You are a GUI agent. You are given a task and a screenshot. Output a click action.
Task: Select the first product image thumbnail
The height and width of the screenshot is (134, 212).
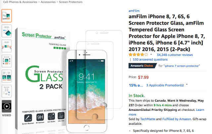point(7,16)
